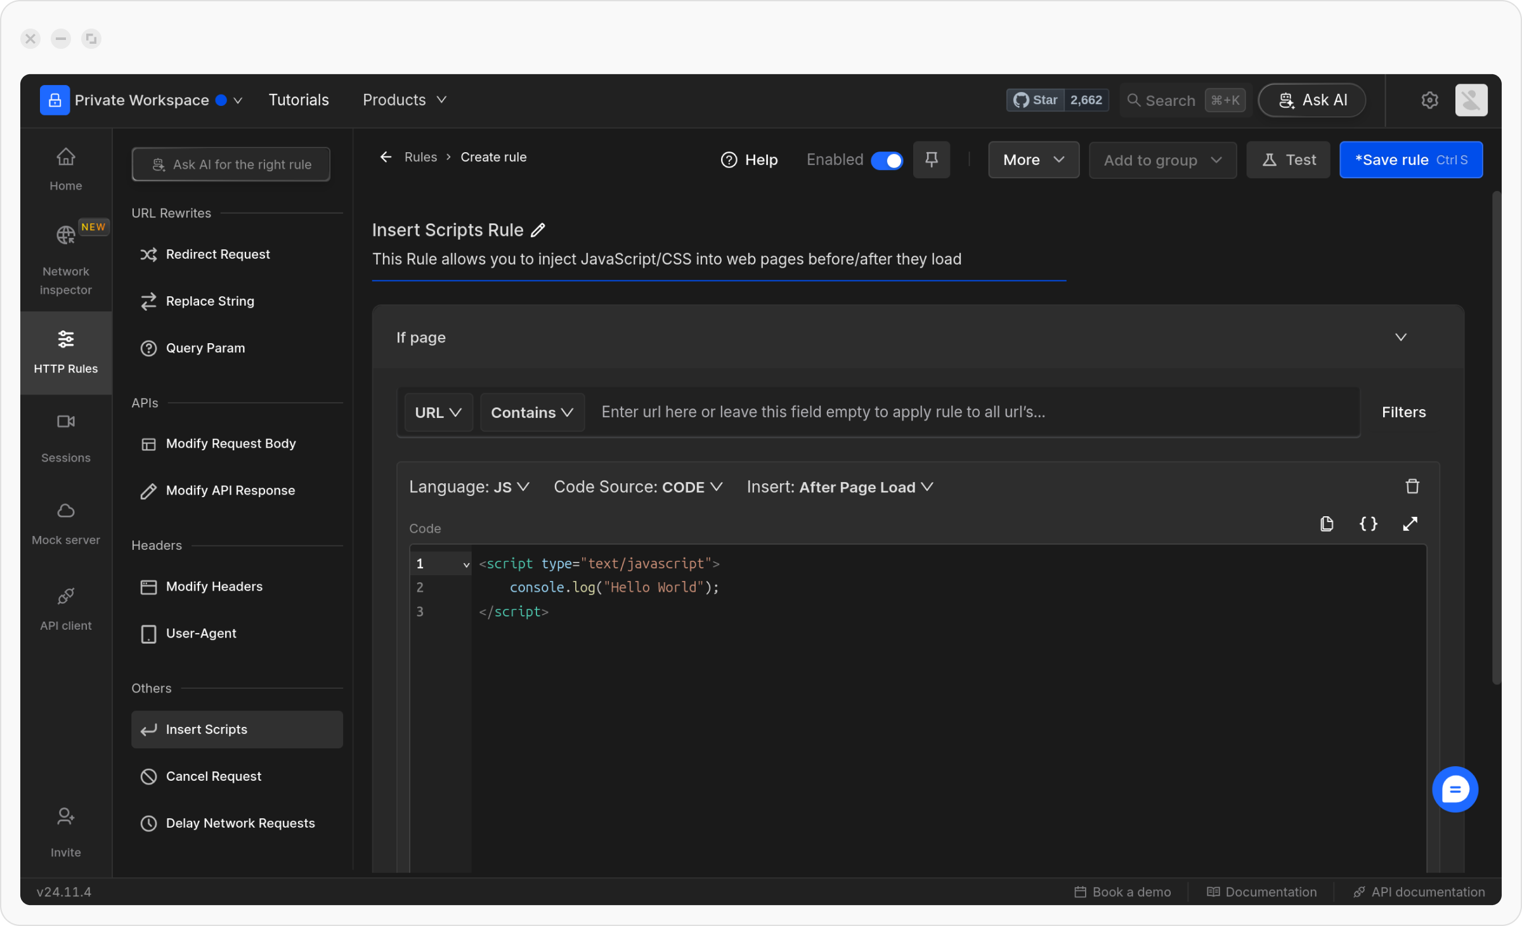Toggle the Enabled switch off

point(887,160)
